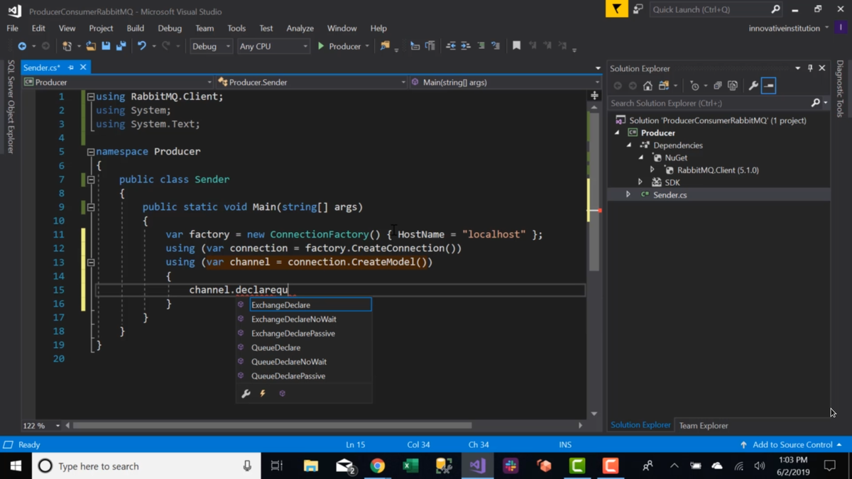Toggle a bookmark with the bookmark icon
The height and width of the screenshot is (479, 852).
[x=516, y=46]
